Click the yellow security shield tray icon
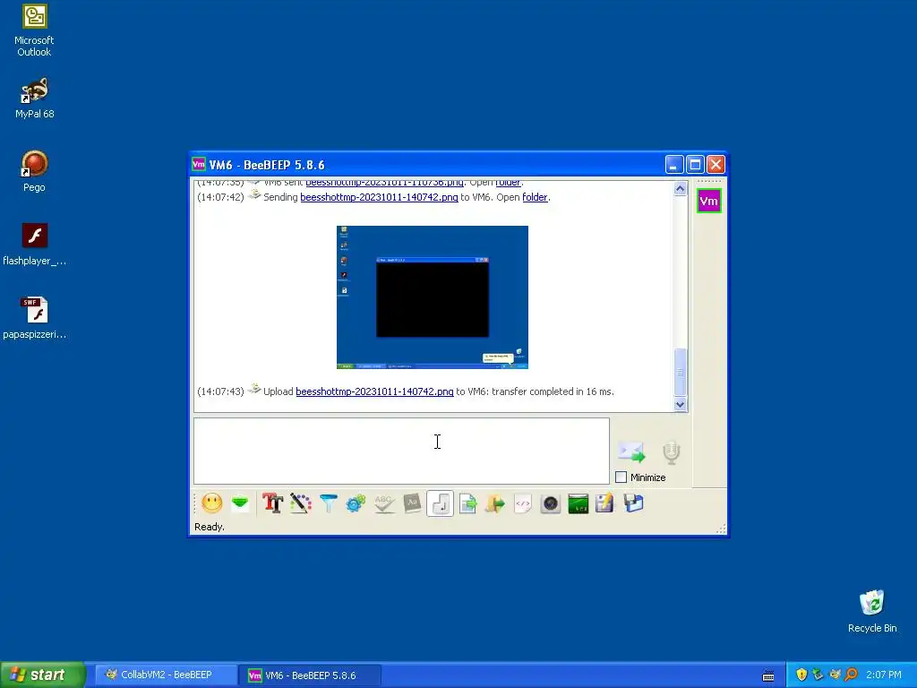The width and height of the screenshot is (917, 688). 801,675
